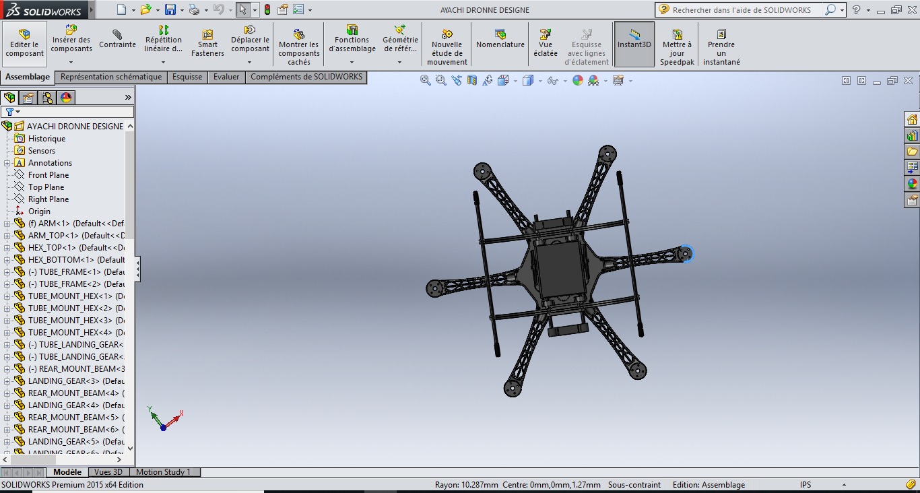Open the Représentation schématique tab

(111, 77)
